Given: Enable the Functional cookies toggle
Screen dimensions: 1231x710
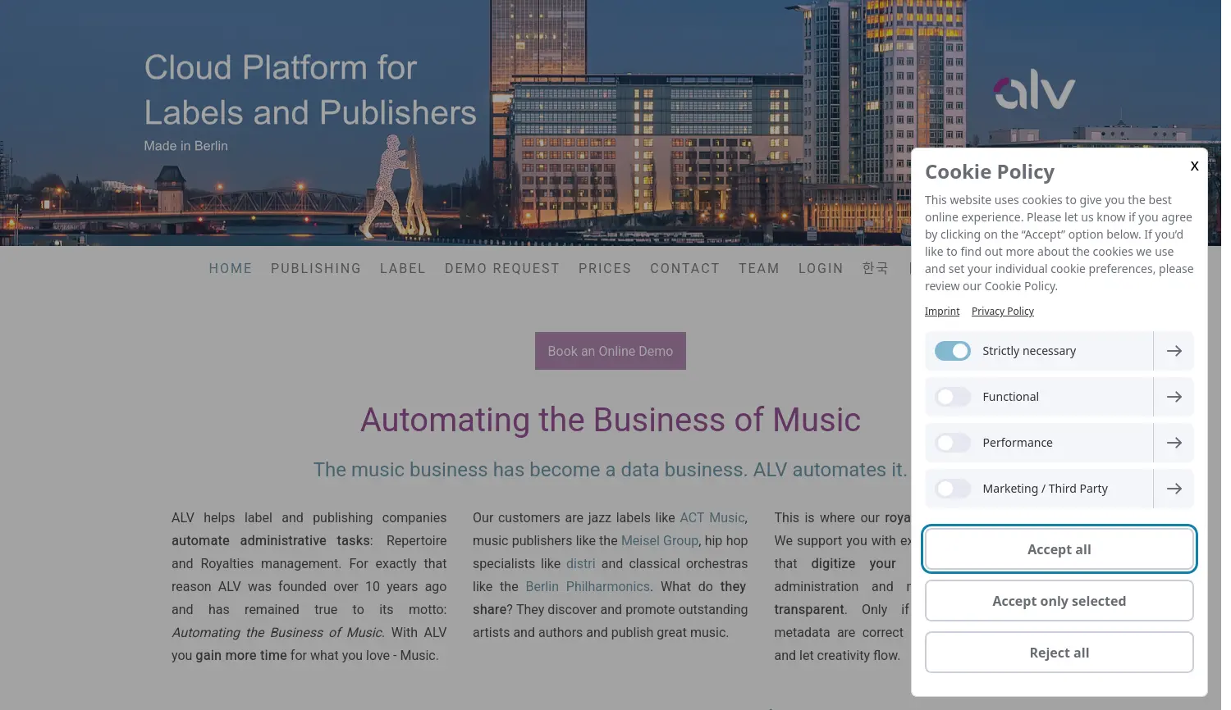Looking at the screenshot, I should 952,396.
